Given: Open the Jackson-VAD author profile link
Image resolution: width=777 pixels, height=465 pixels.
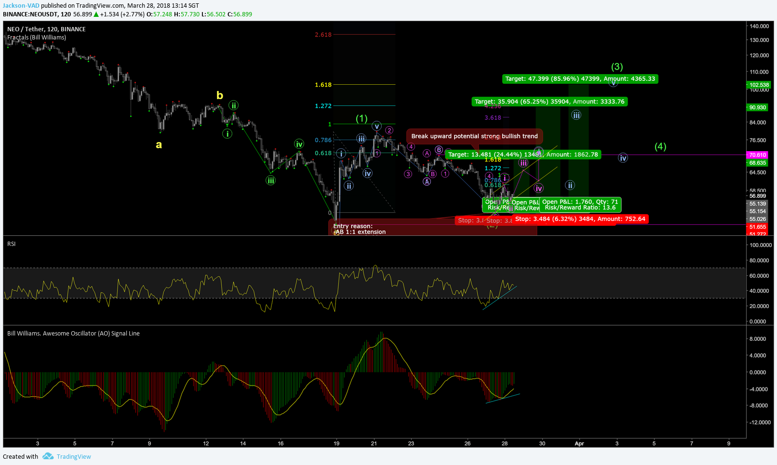Looking at the screenshot, I should pyautogui.click(x=21, y=6).
